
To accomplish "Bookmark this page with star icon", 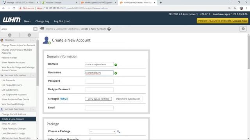I will pos(235,8).
